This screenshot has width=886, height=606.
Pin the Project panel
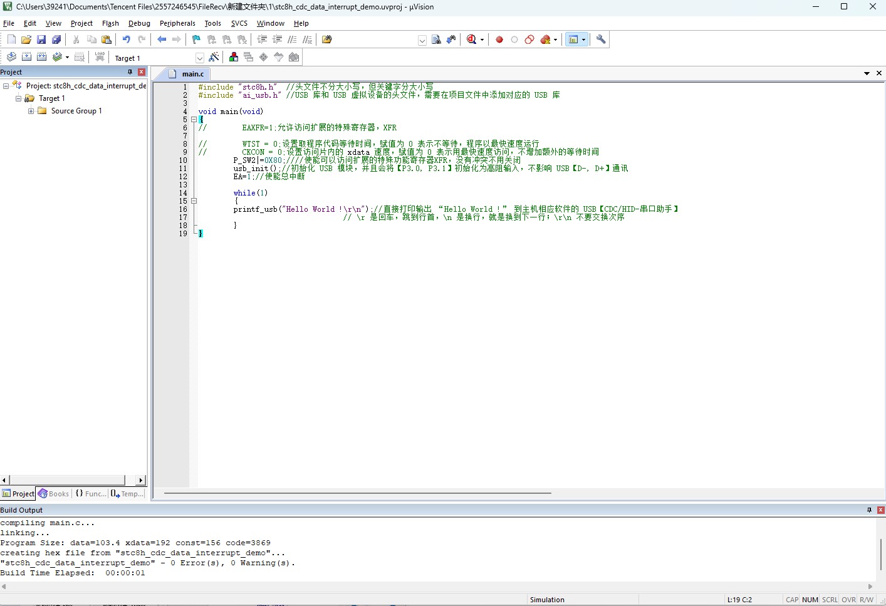tap(130, 72)
